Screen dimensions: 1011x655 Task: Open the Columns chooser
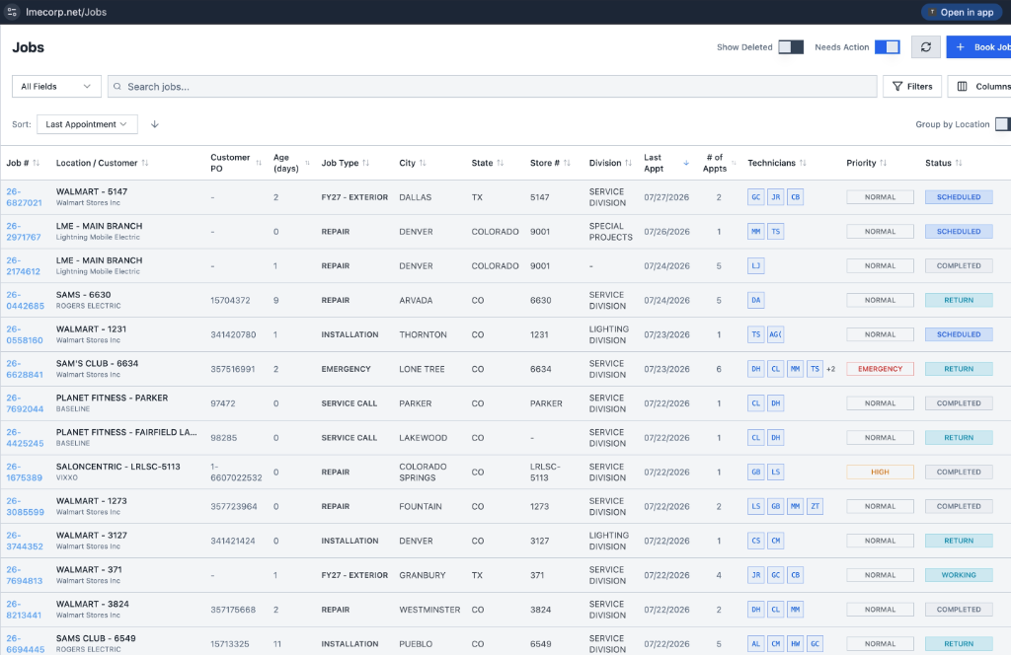(x=980, y=86)
